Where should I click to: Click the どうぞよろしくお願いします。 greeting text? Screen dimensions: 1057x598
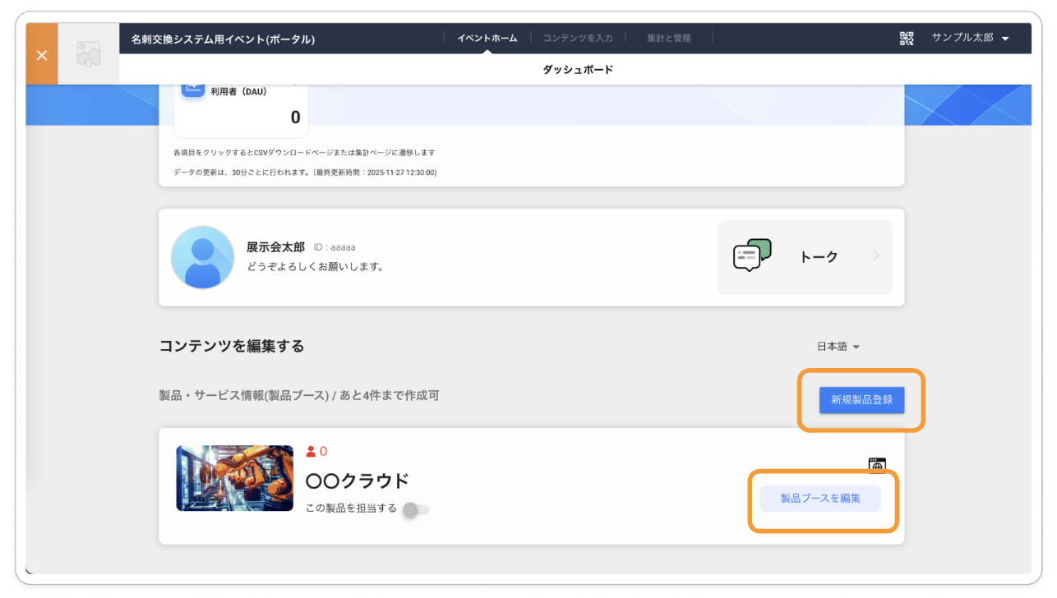tap(316, 266)
